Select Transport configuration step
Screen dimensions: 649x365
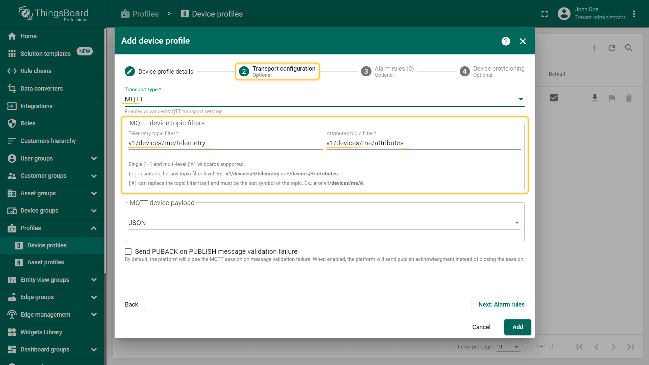277,71
